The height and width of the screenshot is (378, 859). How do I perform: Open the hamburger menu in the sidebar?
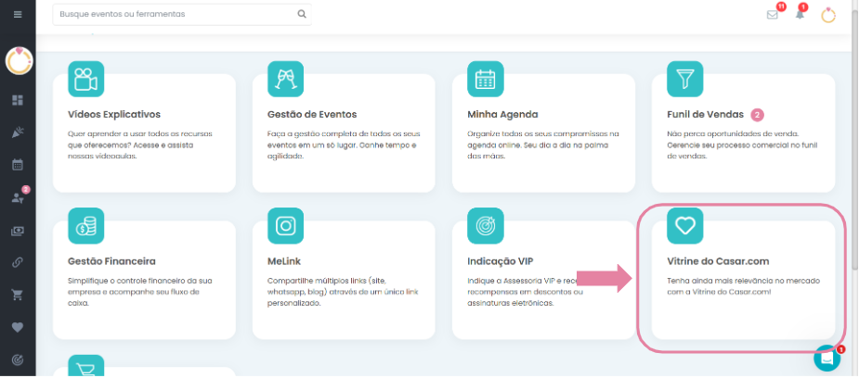click(18, 14)
